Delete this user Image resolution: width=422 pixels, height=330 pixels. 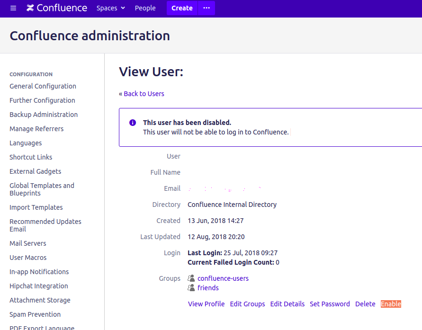[x=365, y=304]
